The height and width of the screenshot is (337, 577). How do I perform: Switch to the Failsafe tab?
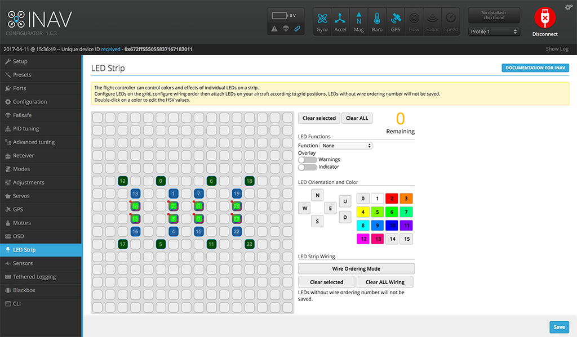pyautogui.click(x=41, y=115)
